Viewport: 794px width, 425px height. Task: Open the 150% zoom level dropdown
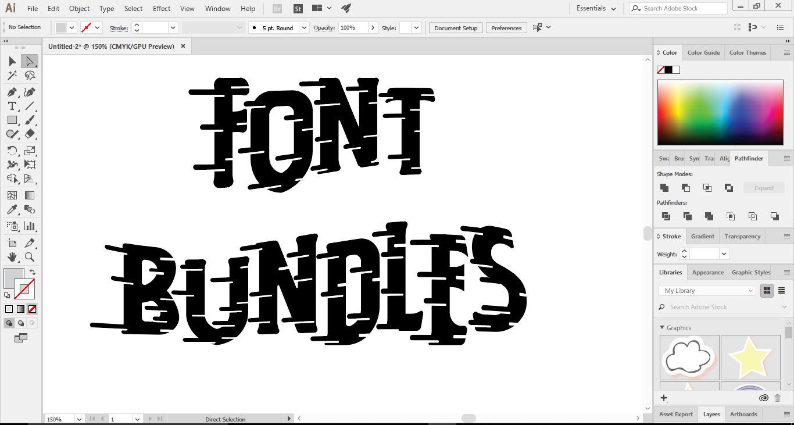click(78, 419)
